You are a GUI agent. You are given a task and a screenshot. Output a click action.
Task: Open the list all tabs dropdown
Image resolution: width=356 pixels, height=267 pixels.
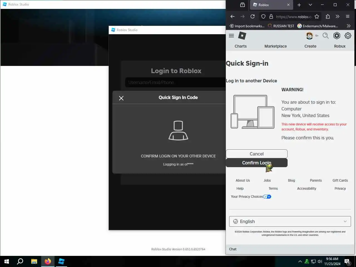310,5
